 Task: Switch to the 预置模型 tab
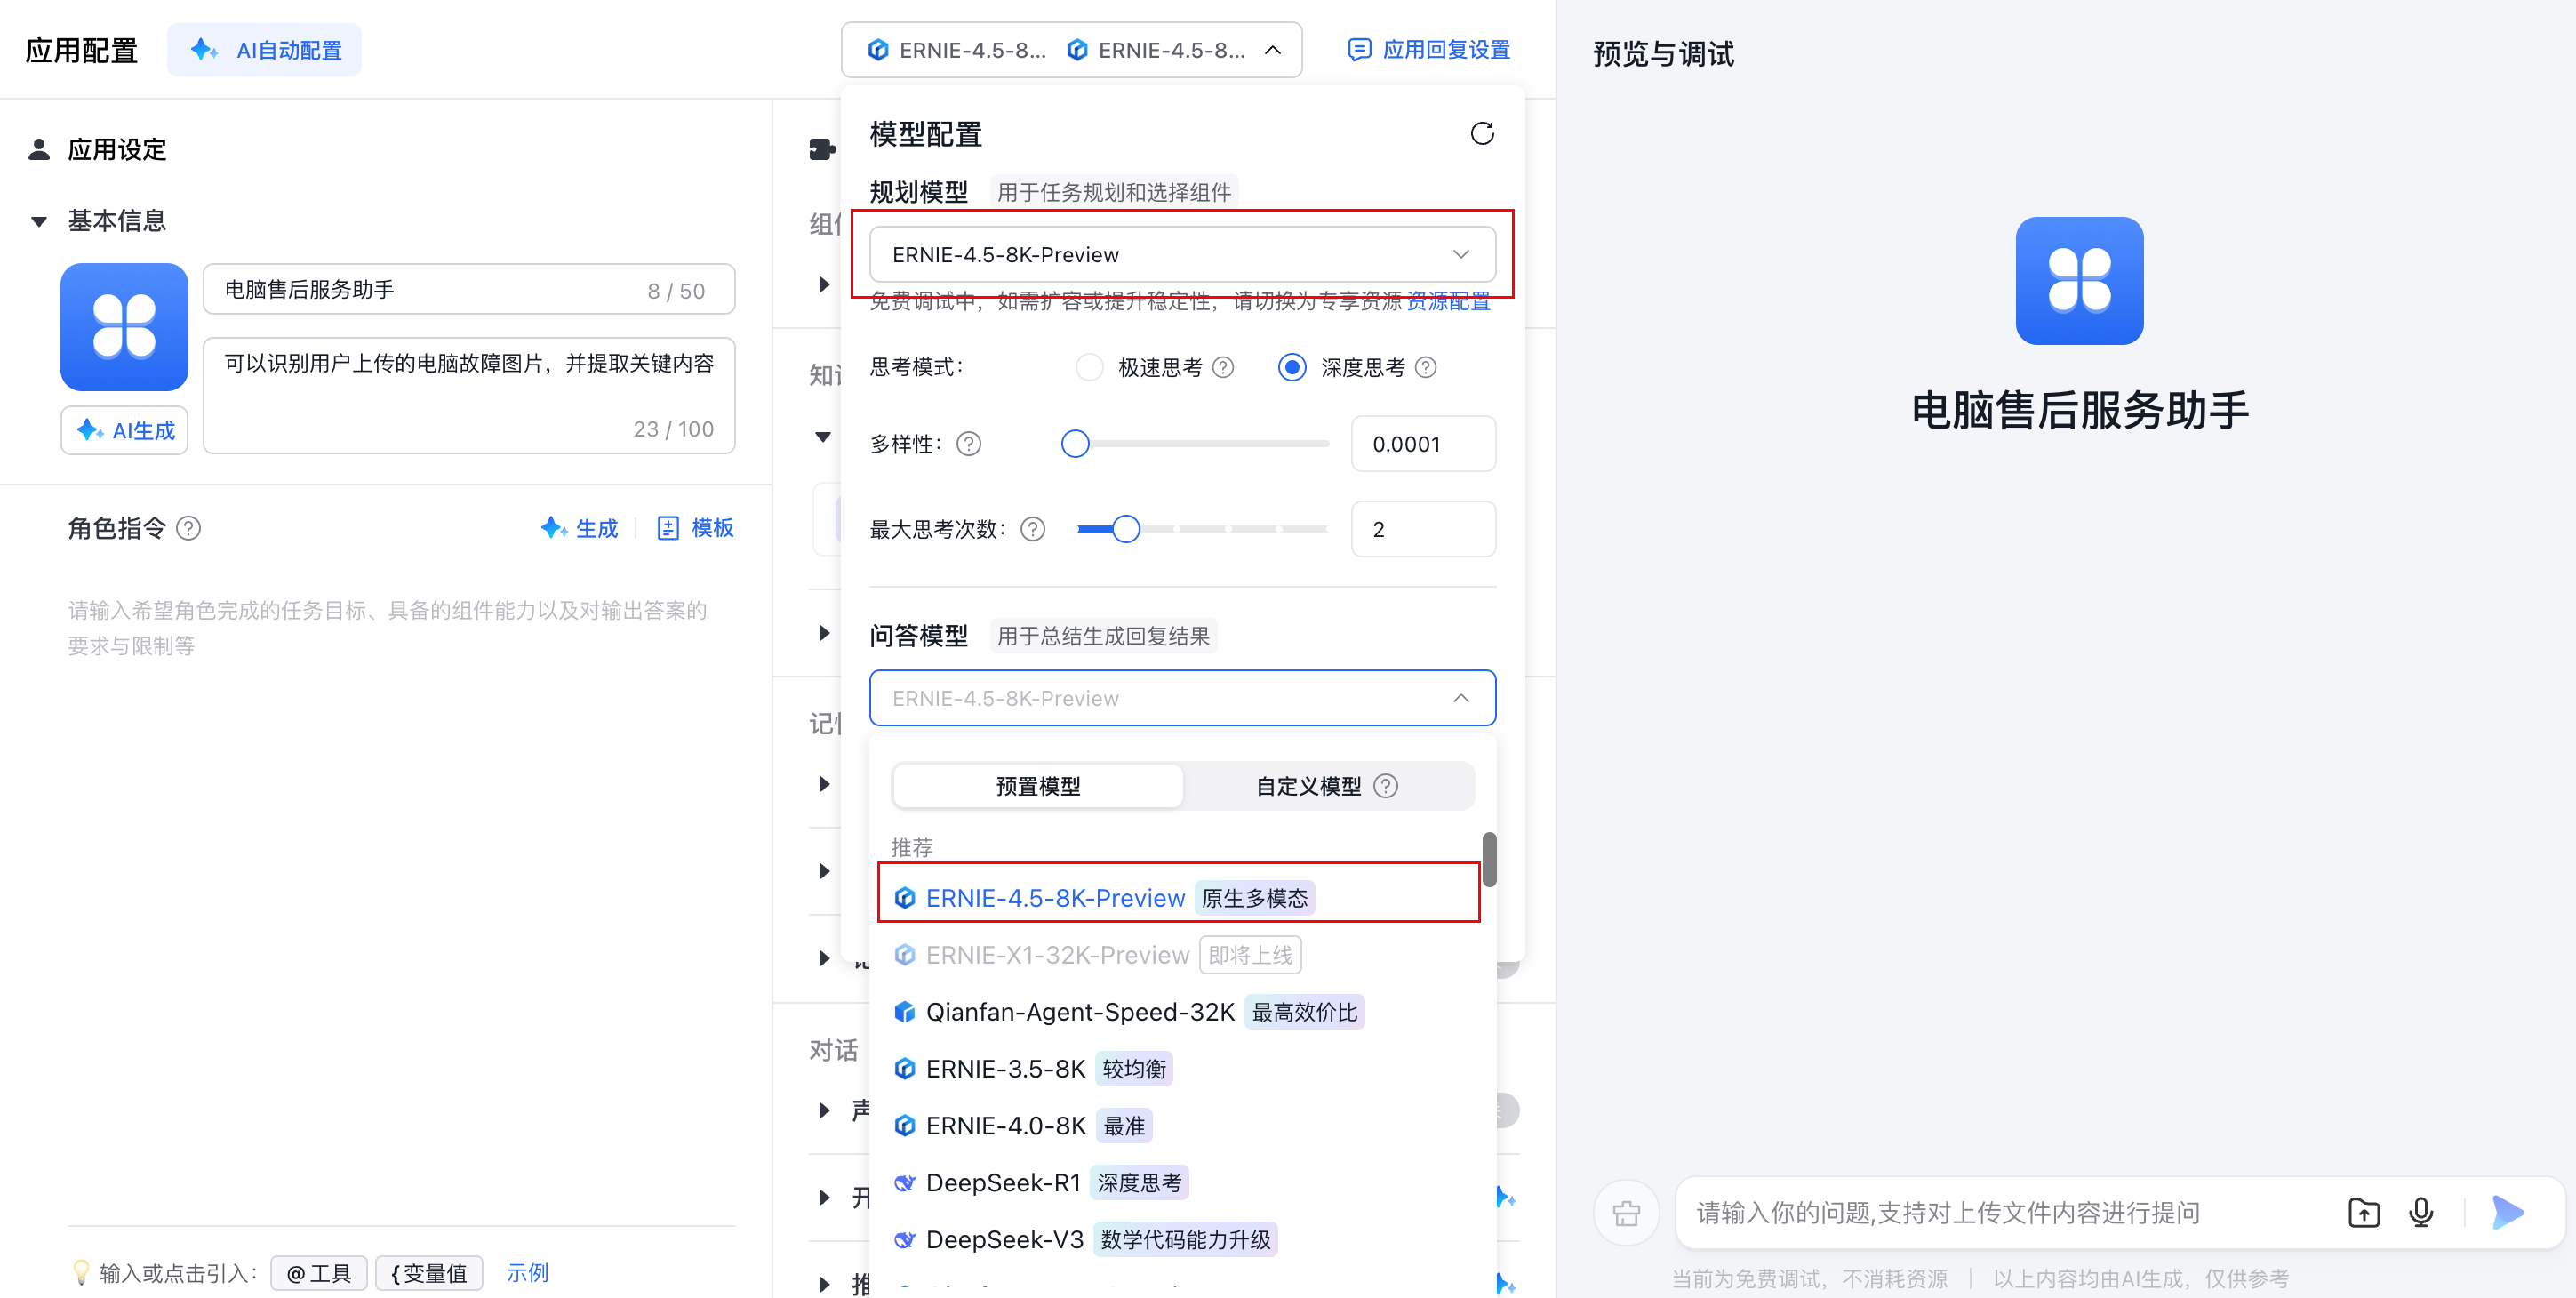(x=1038, y=786)
